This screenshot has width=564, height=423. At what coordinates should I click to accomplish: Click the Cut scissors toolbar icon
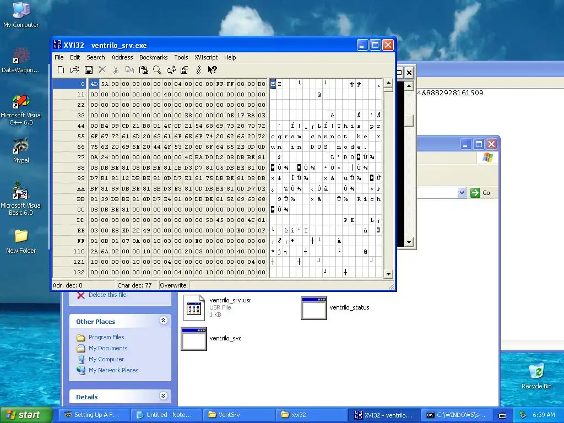pyautogui.click(x=116, y=70)
